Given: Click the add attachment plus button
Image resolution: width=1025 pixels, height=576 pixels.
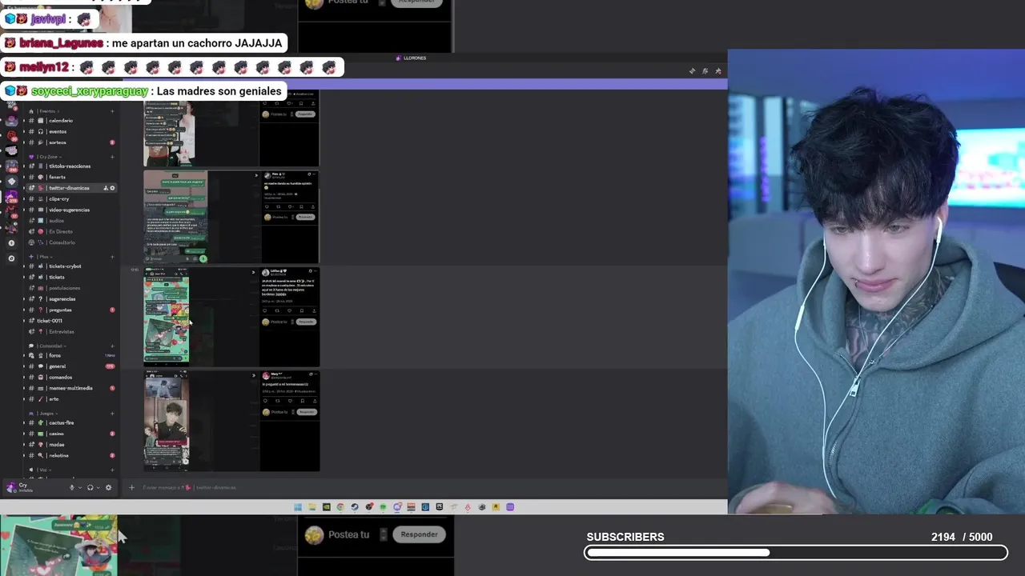Looking at the screenshot, I should tap(132, 487).
